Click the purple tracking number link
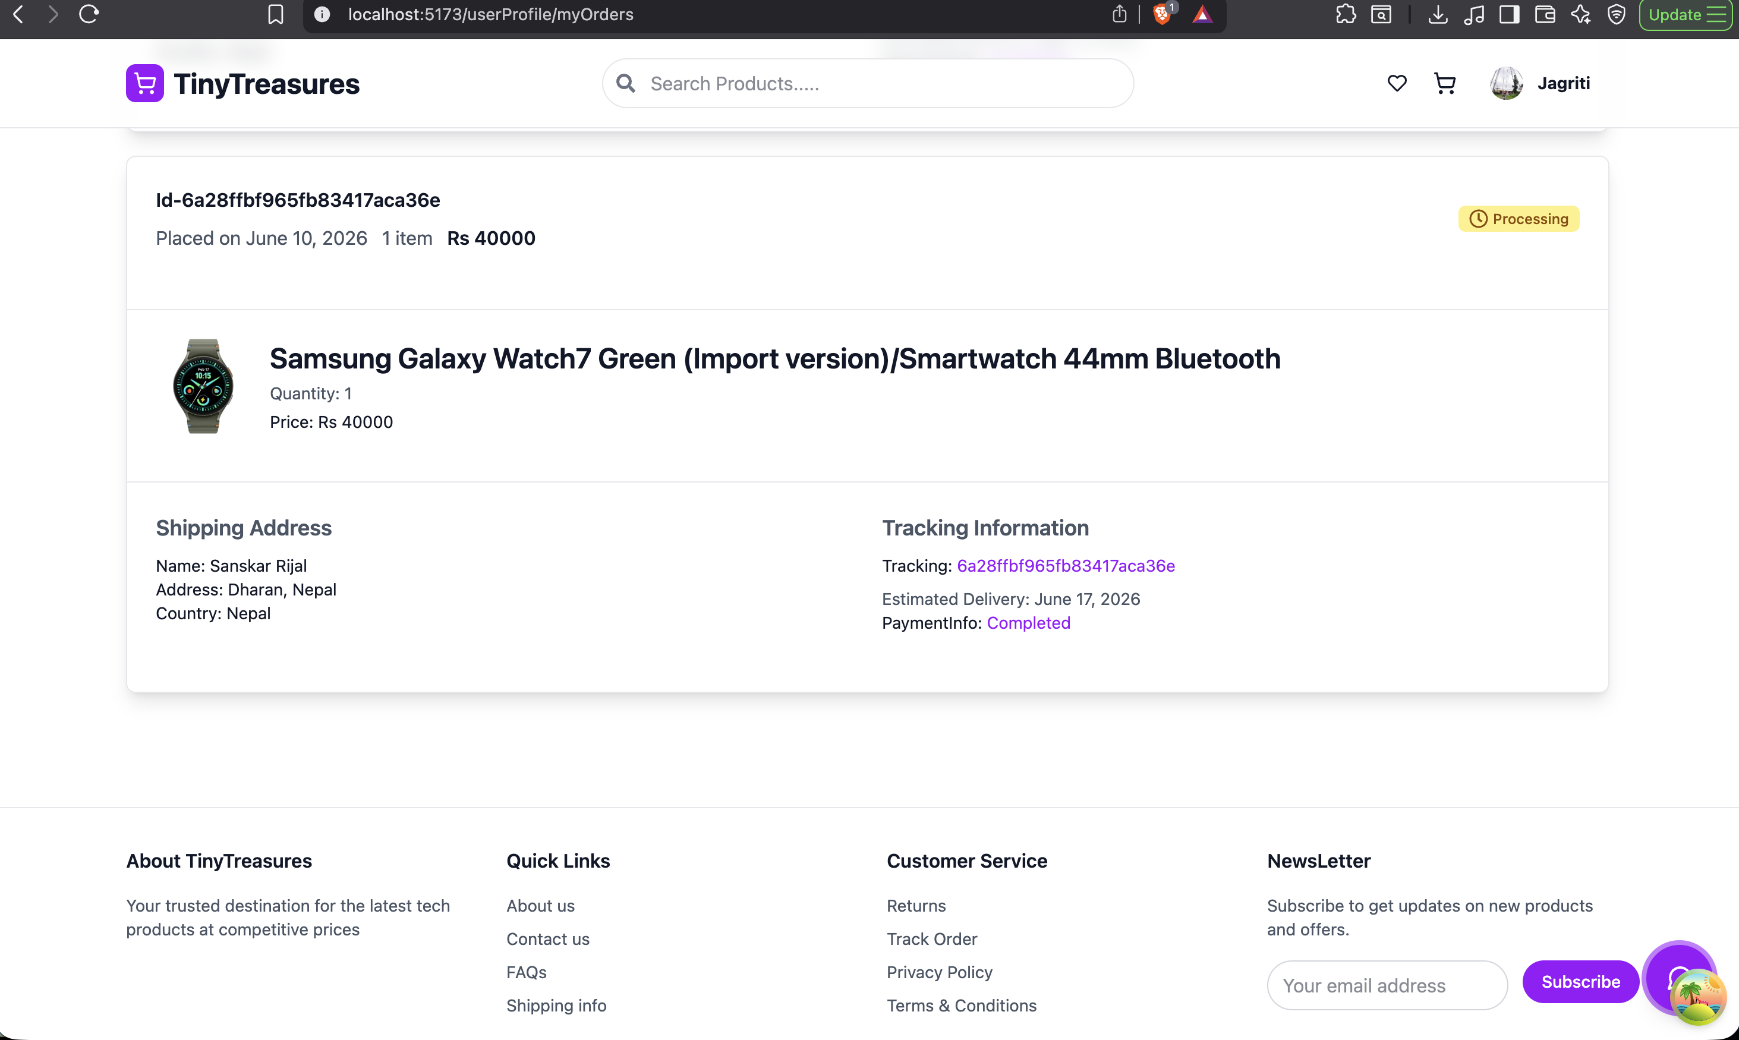This screenshot has height=1040, width=1739. click(1066, 566)
